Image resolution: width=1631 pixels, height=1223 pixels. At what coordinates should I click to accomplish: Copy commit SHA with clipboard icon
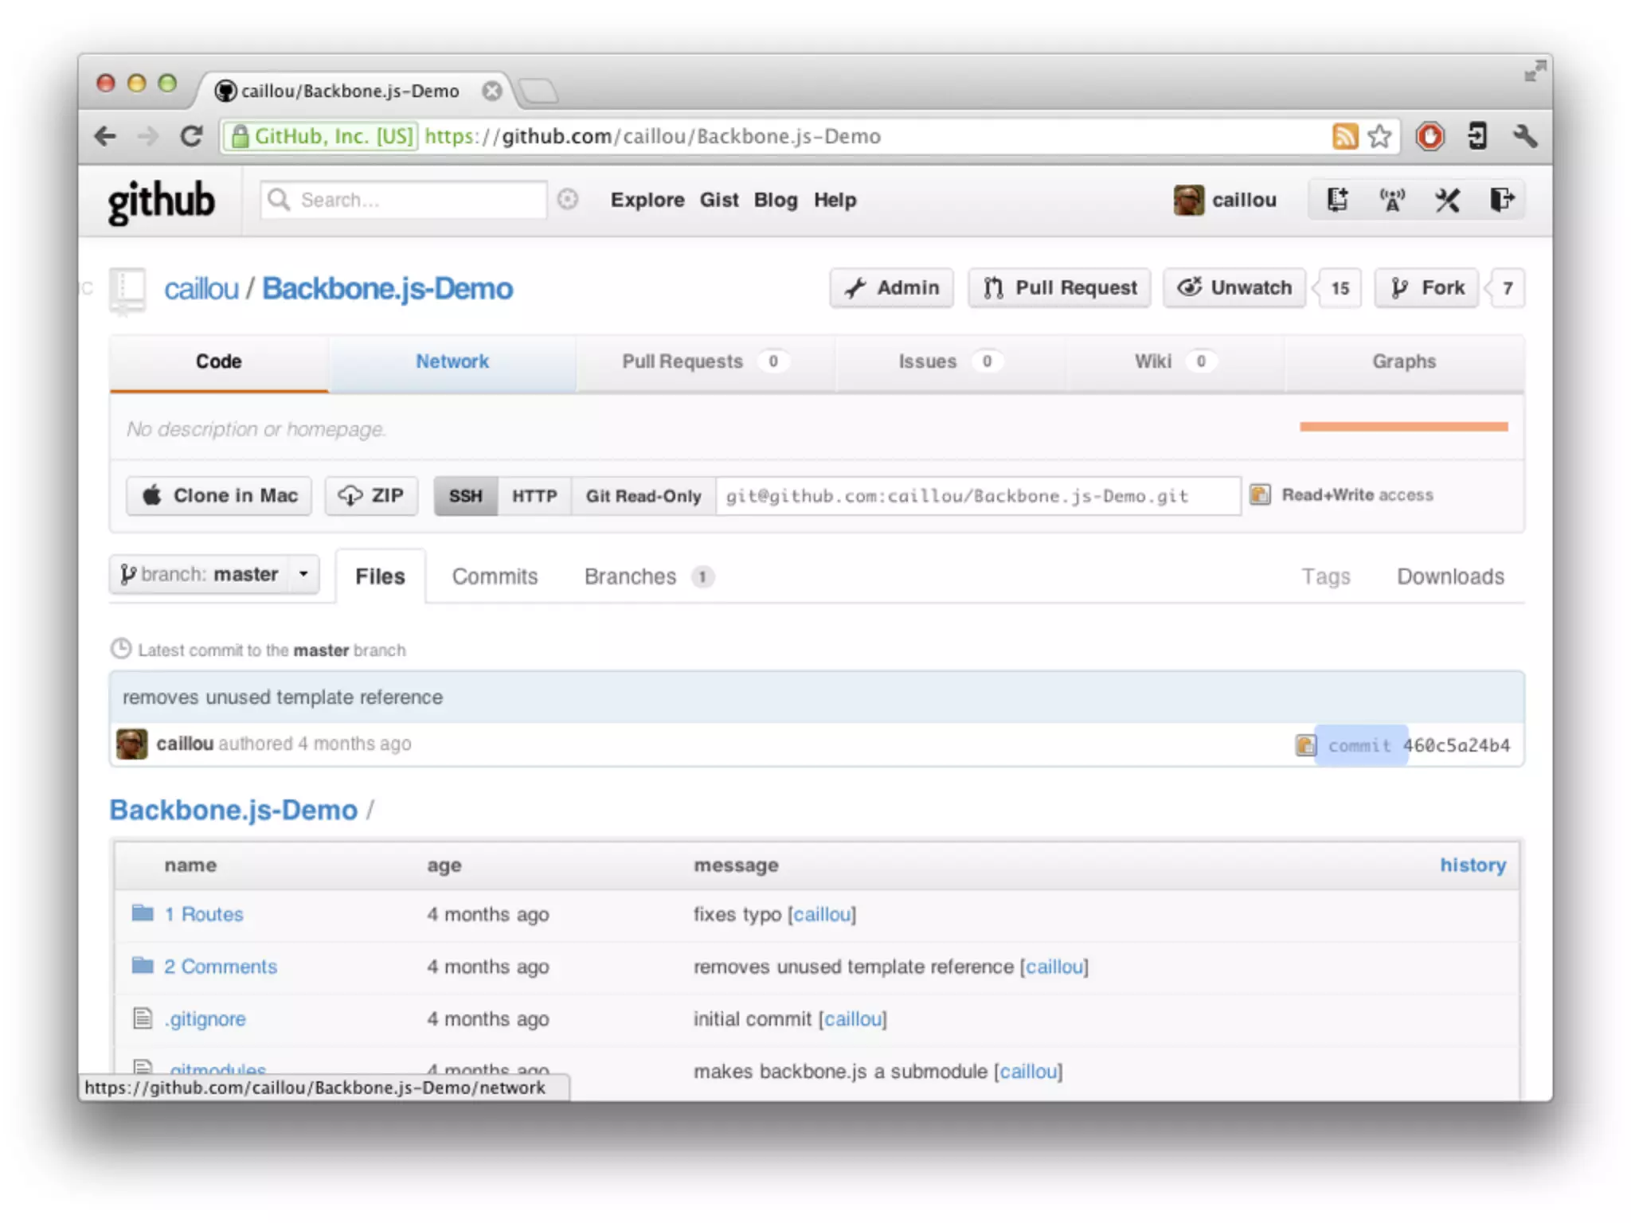(x=1304, y=745)
